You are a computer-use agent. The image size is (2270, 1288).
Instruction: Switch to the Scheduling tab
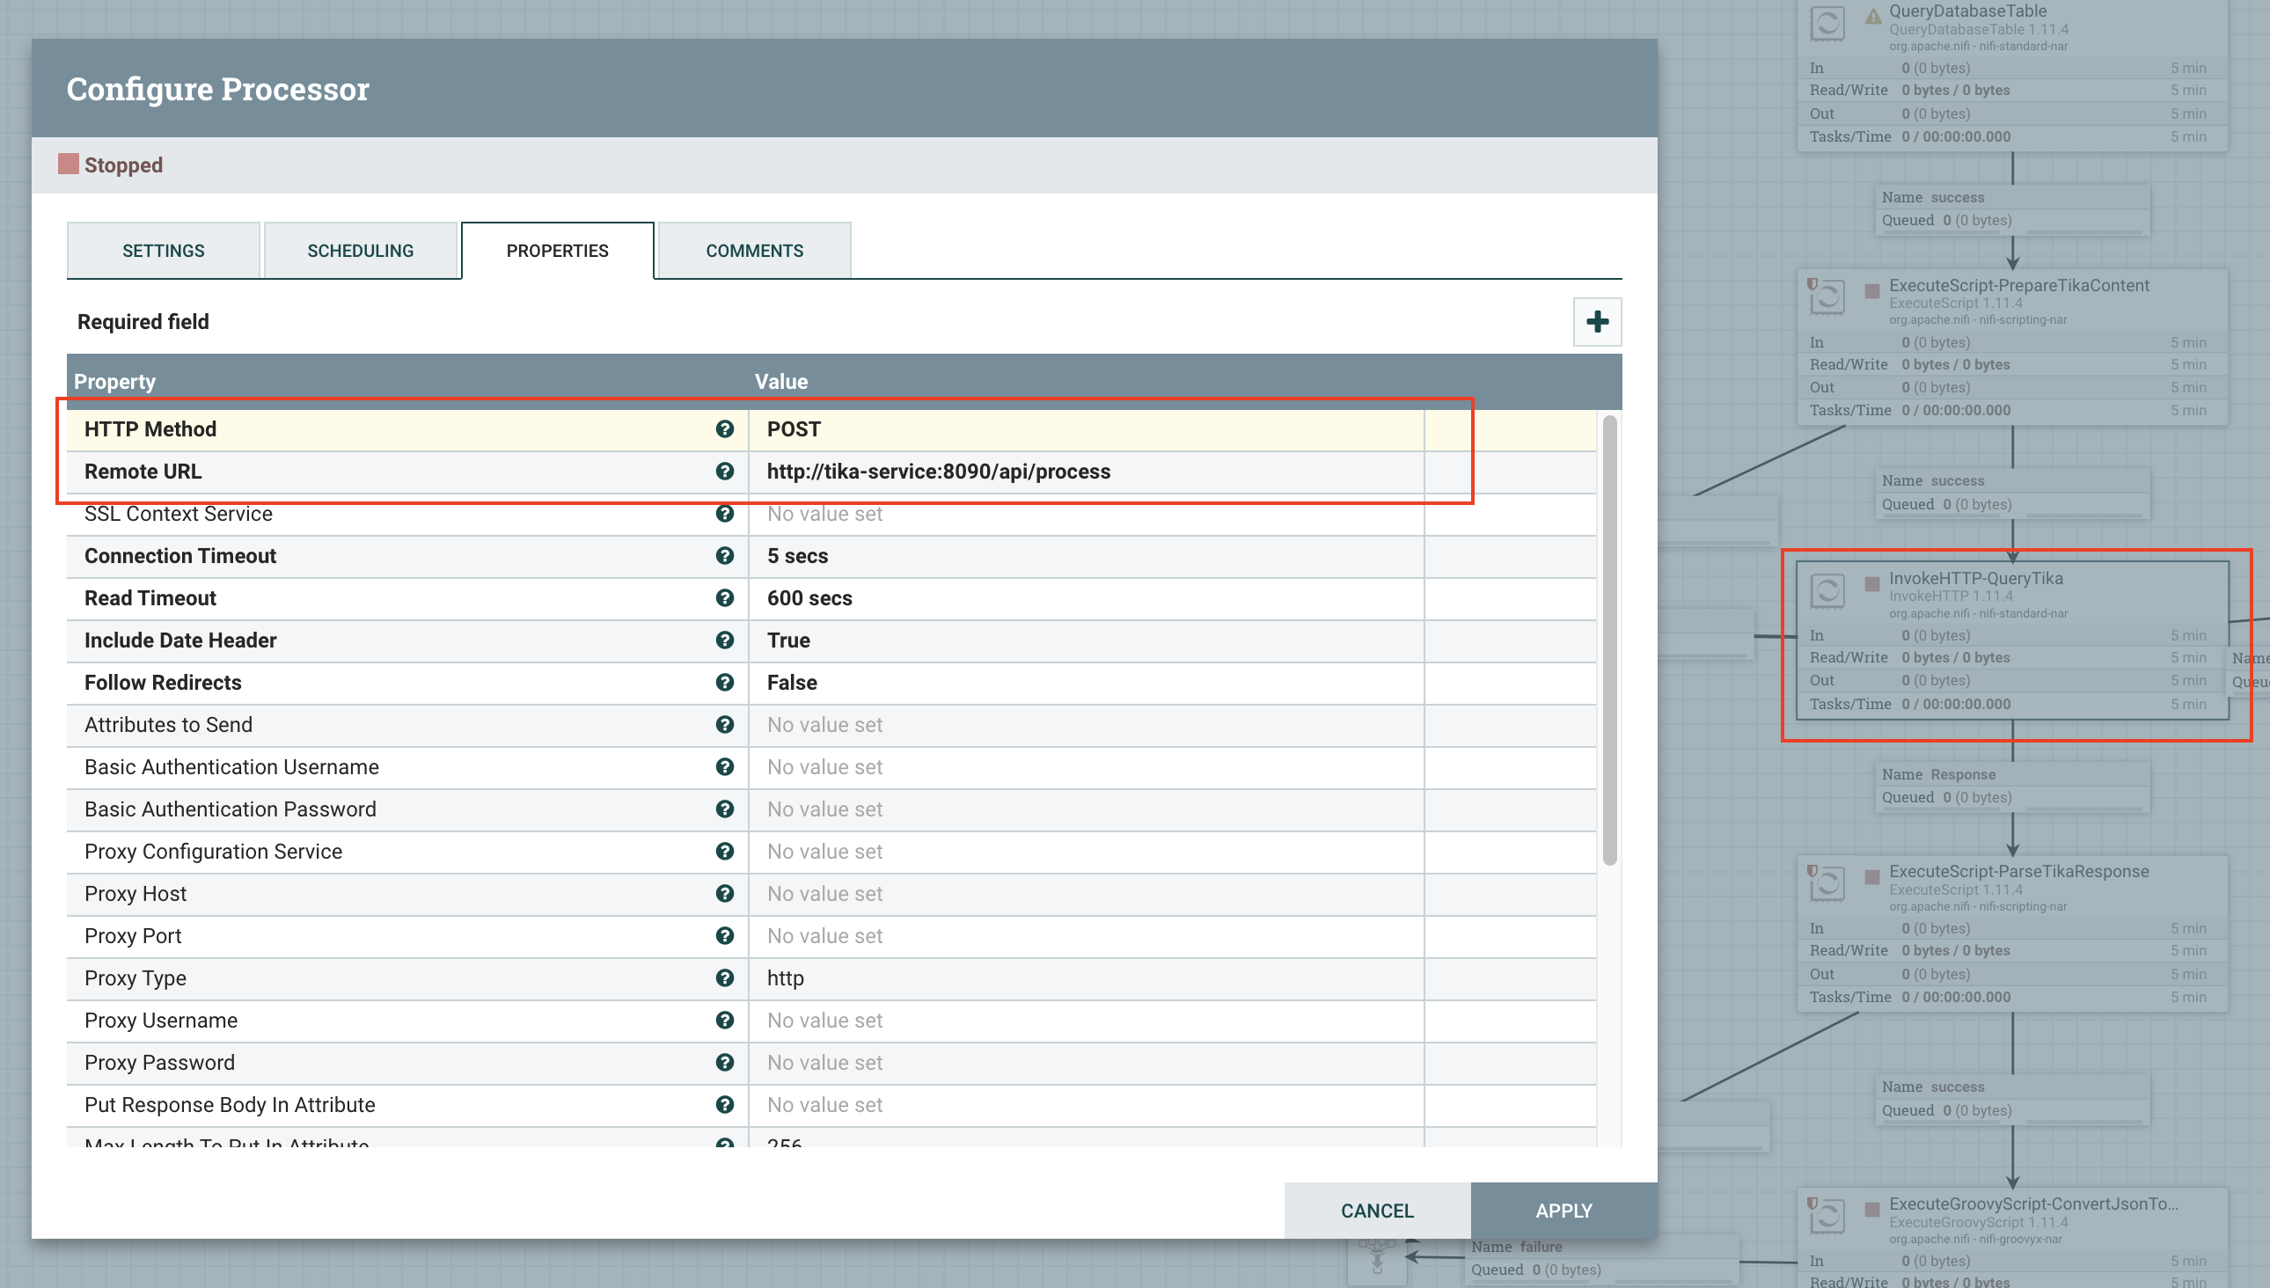click(361, 251)
